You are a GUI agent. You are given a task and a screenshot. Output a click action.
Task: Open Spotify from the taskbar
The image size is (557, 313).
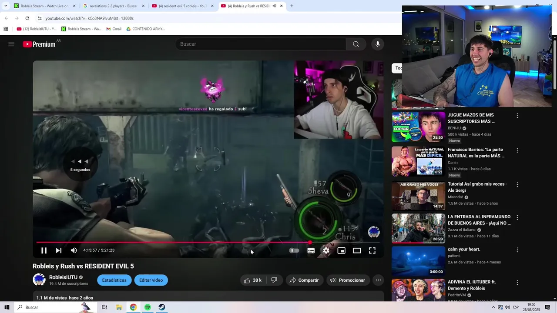148,307
